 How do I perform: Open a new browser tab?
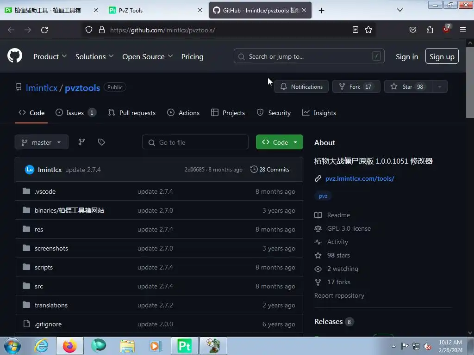point(321,11)
